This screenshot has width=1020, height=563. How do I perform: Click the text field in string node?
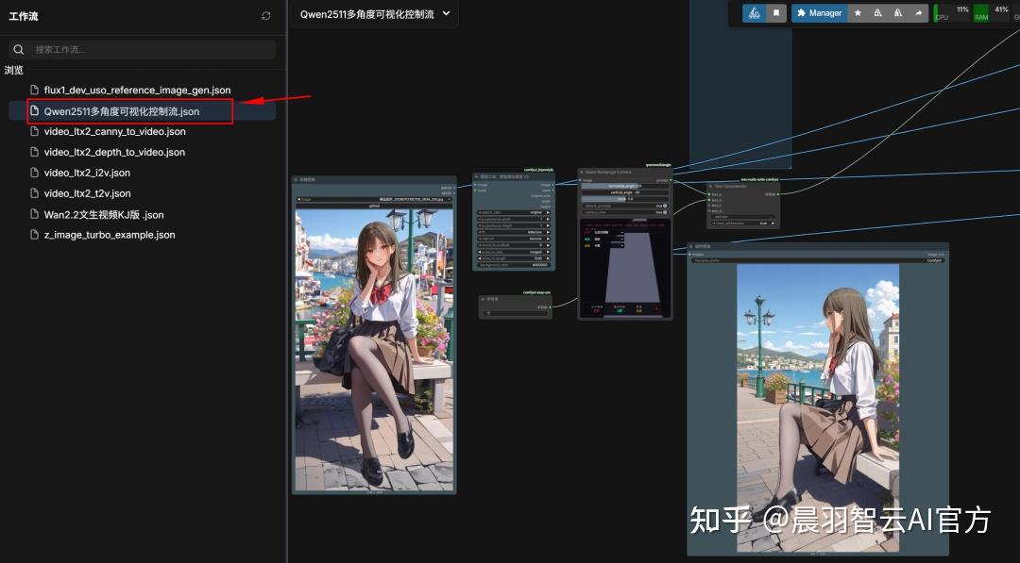point(516,313)
